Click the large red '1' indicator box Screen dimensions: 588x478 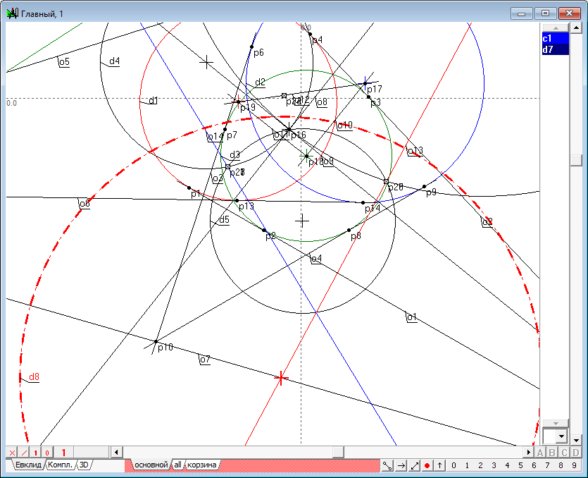tap(63, 453)
